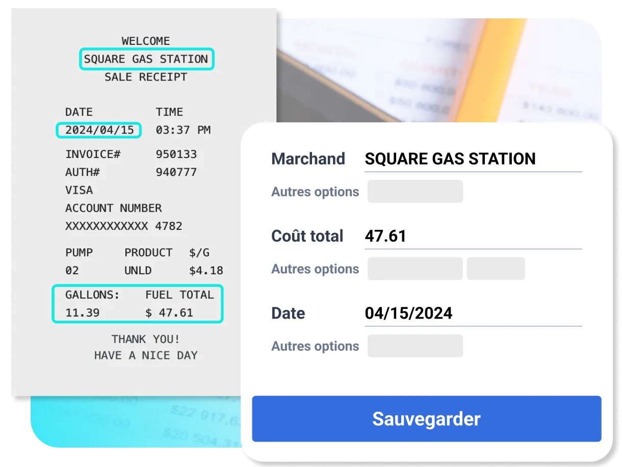Screen dimensions: 622x467
Task: Click THANK YOU! on the receipt
Action: click(x=146, y=339)
